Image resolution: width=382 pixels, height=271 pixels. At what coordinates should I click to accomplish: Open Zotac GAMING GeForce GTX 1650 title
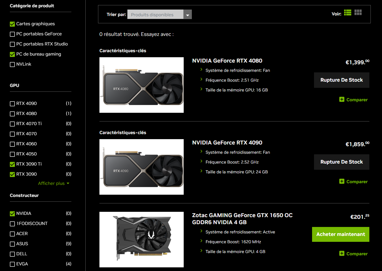(242, 219)
